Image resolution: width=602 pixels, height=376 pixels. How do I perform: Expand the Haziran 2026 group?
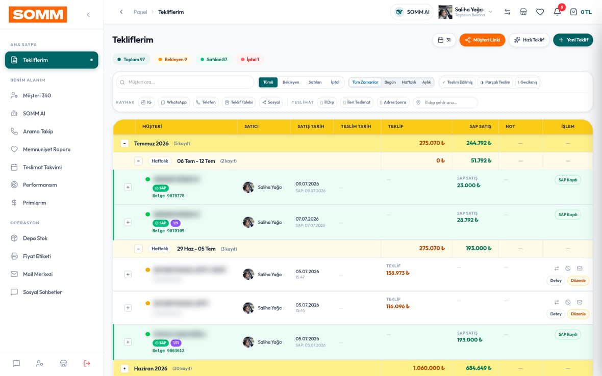click(x=124, y=368)
